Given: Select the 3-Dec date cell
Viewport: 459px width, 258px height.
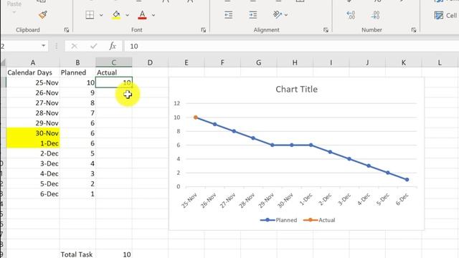Looking at the screenshot, I should pyautogui.click(x=33, y=163).
